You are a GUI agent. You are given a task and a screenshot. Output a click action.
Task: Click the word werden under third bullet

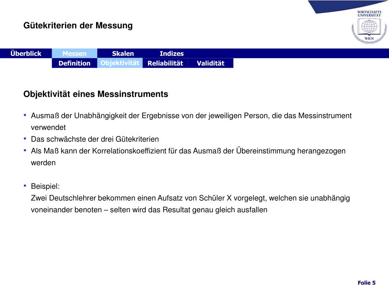point(43,163)
